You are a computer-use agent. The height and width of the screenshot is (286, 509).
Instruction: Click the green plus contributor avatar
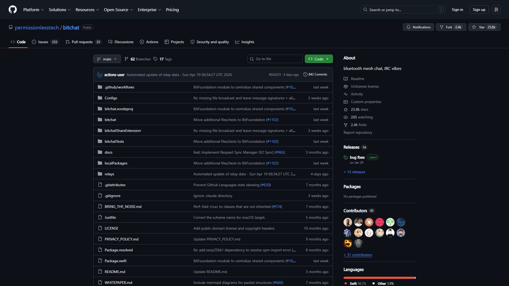click(390, 222)
